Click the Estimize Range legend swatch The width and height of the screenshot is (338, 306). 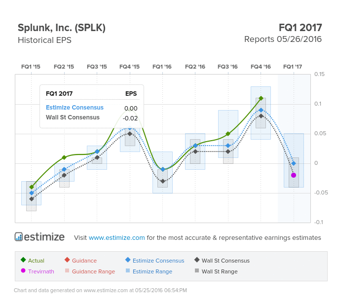pos(128,270)
